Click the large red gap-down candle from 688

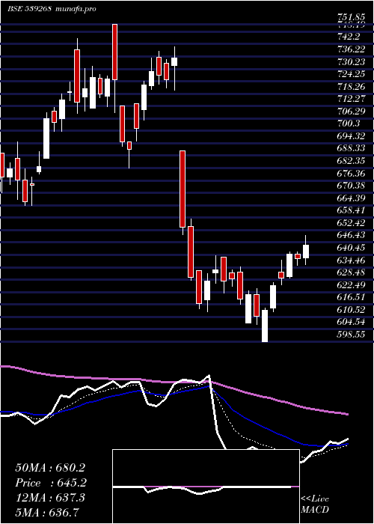point(183,189)
